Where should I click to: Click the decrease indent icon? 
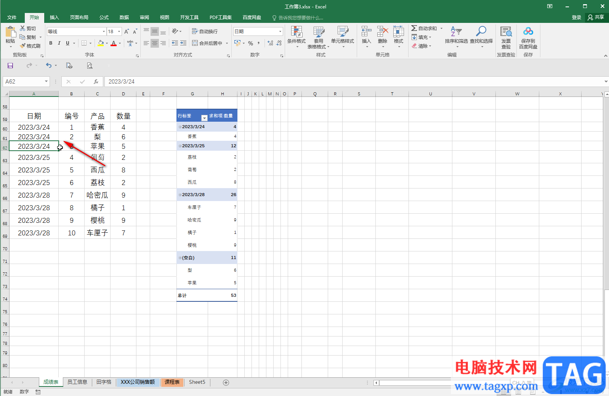click(x=175, y=43)
